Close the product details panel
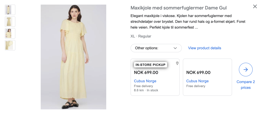Image resolution: width=264 pixels, height=120 pixels. [x=255, y=7]
